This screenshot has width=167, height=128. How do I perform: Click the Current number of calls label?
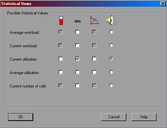pos(28,86)
